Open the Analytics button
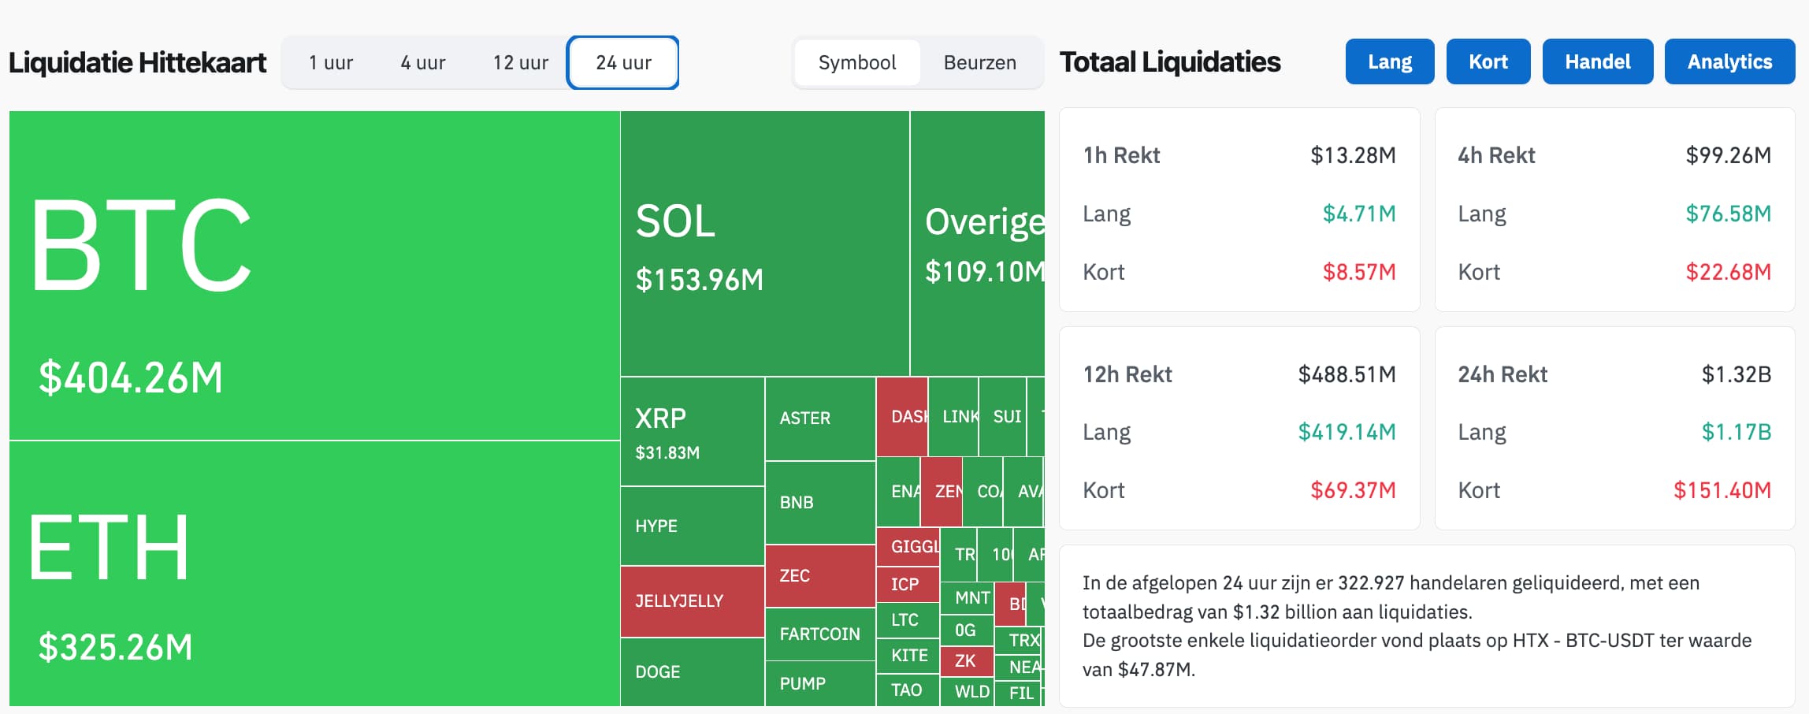This screenshot has width=1809, height=714. click(1729, 61)
